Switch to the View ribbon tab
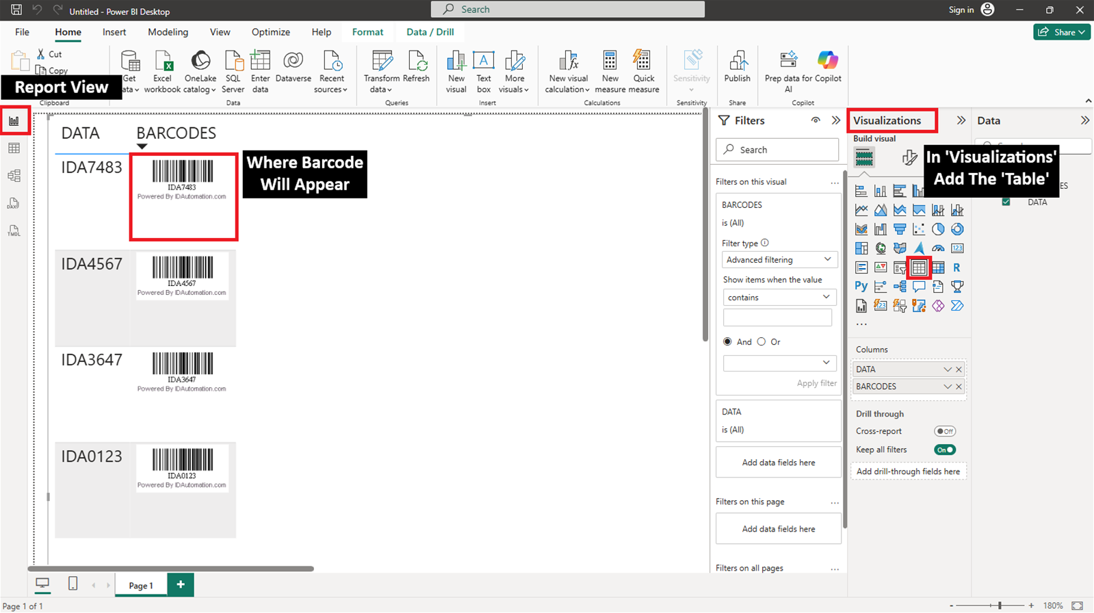 [x=220, y=32]
